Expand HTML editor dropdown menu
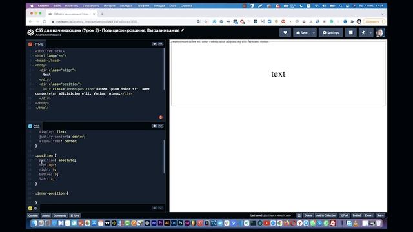413x232 pixels. point(161,44)
